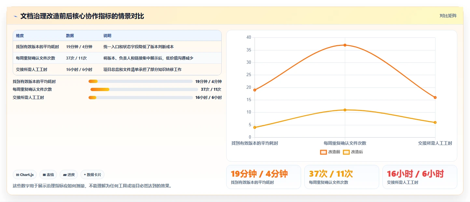Screen dimensions: 470x202
Task: Open the 19分钟 / 4分钟 data card
Action: point(264,177)
